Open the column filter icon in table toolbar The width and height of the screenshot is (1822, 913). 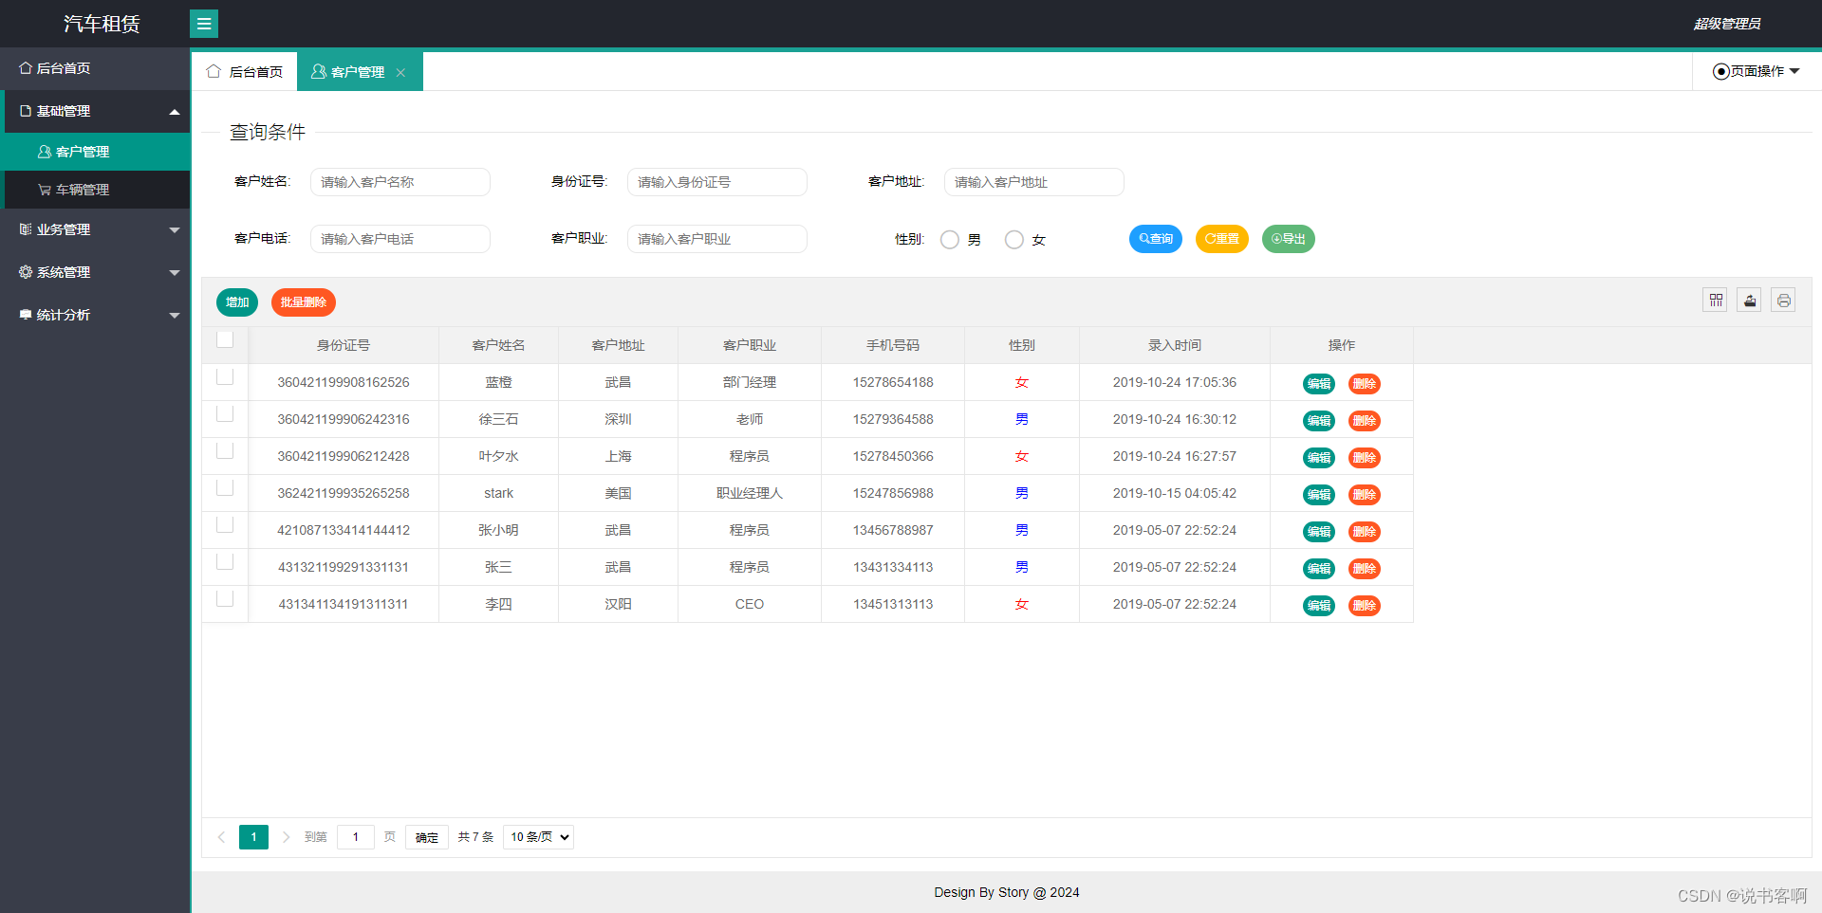point(1716,301)
